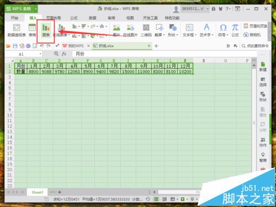Click the horizontal scrollbar at sheet bottom
This screenshot has height=207, width=276.
[178, 192]
